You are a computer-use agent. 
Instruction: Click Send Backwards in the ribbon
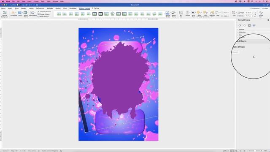[x=205, y=14]
